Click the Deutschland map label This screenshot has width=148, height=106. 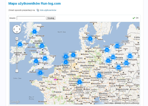coord(87,65)
